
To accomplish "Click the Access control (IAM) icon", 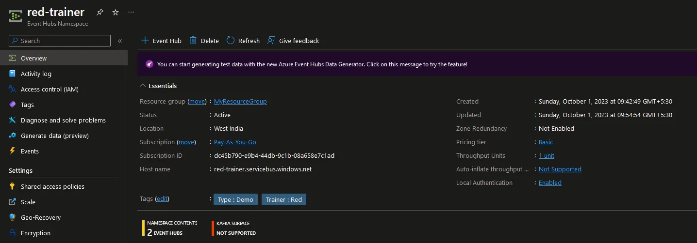I will click(x=12, y=89).
